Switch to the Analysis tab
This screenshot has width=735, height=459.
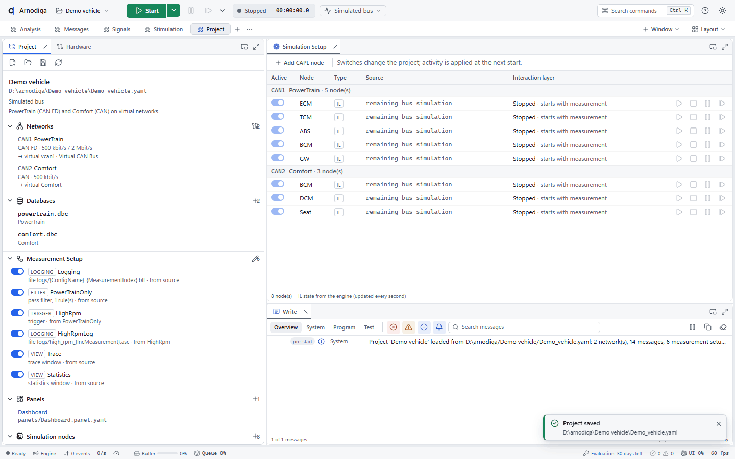pyautogui.click(x=26, y=29)
